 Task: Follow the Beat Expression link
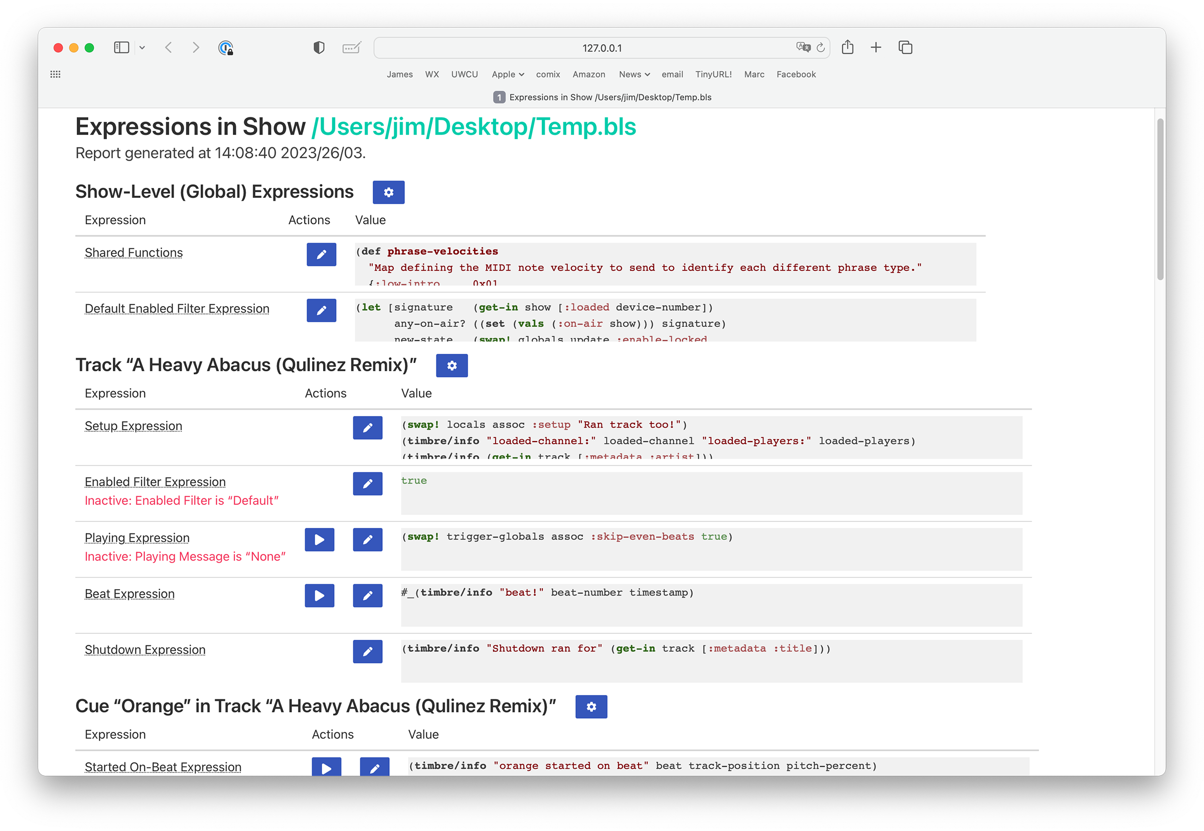[x=129, y=594]
